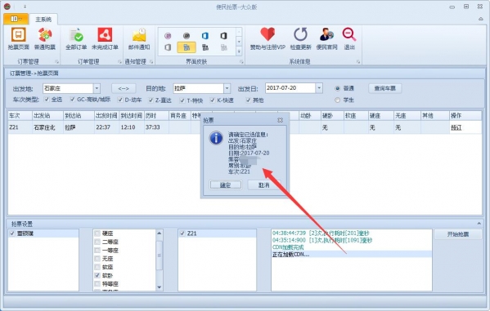Expand the 目的地 destination dropdown
The image size is (490, 311).
pos(227,89)
